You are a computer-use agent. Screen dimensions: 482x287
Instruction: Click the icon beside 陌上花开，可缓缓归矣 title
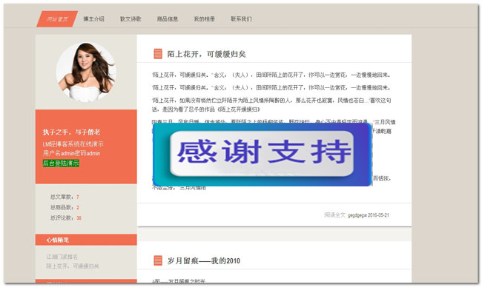click(x=158, y=54)
